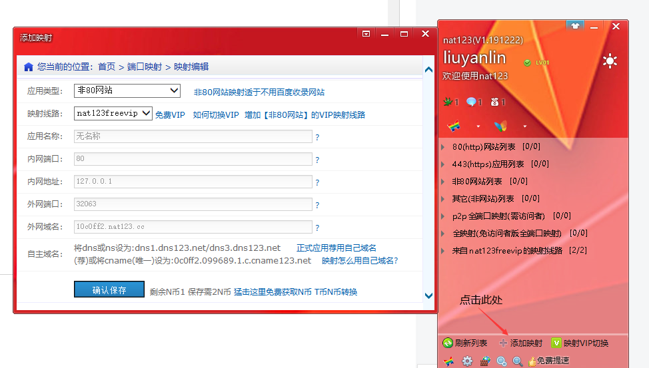
Task: Click 首页 in the breadcrumb
Action: [107, 67]
